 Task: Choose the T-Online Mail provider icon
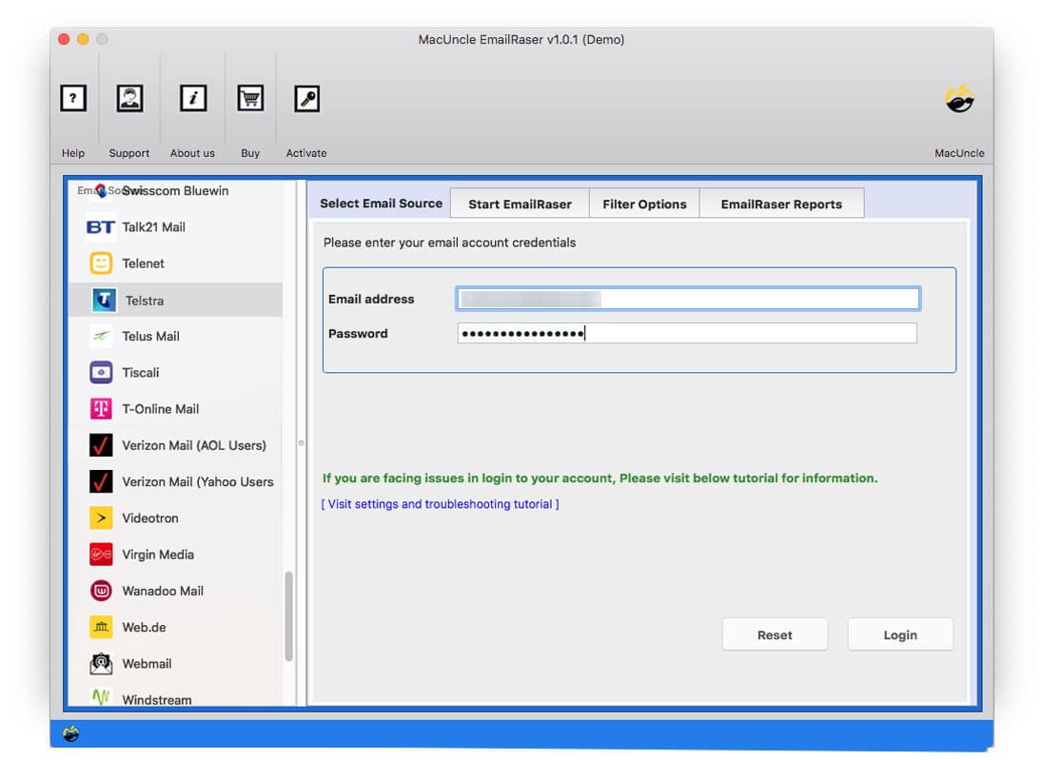coord(100,408)
